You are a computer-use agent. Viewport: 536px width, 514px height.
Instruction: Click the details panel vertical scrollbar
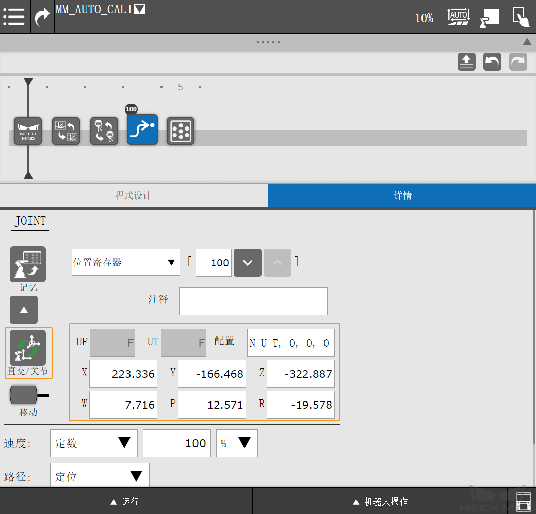(x=534, y=327)
